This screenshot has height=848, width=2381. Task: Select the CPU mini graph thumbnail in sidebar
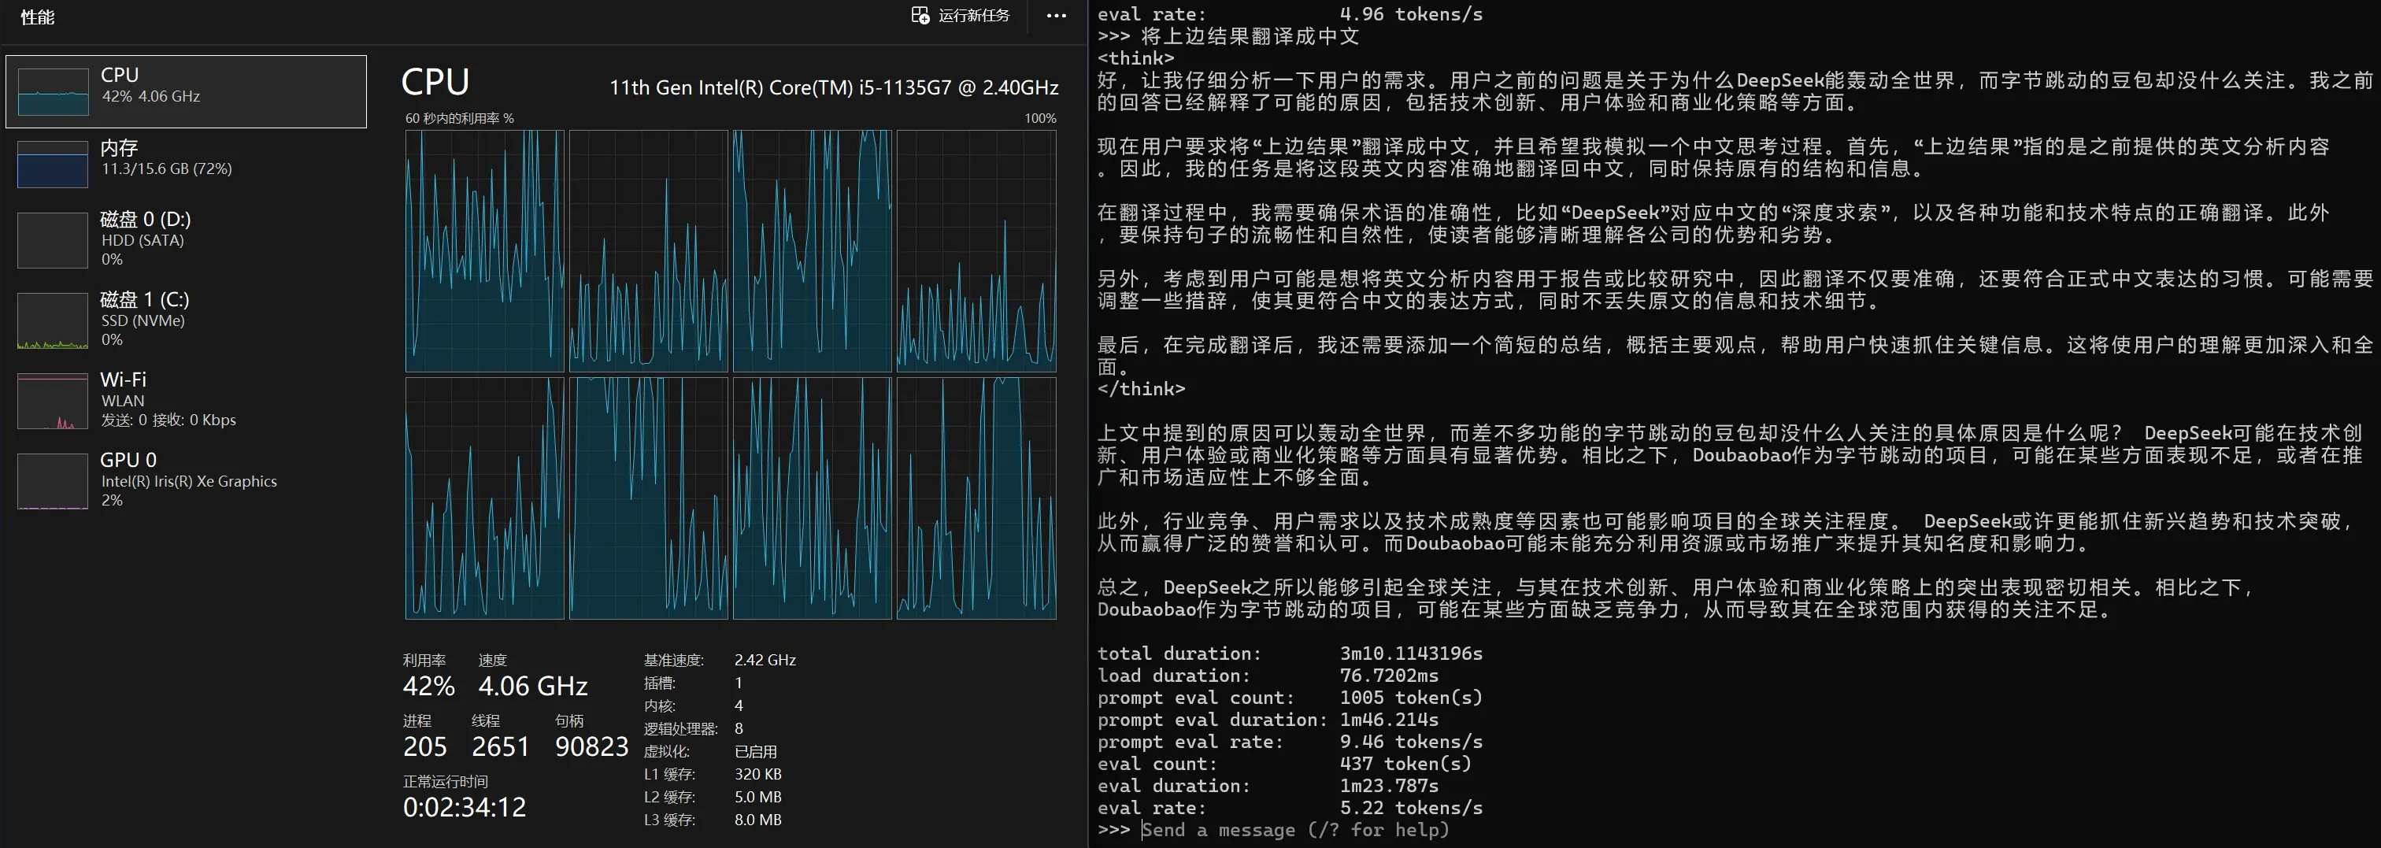click(x=53, y=91)
